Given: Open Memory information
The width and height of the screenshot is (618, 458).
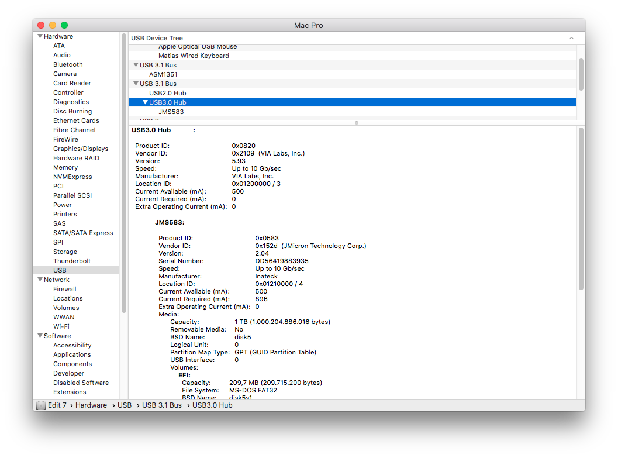Looking at the screenshot, I should click(x=65, y=167).
